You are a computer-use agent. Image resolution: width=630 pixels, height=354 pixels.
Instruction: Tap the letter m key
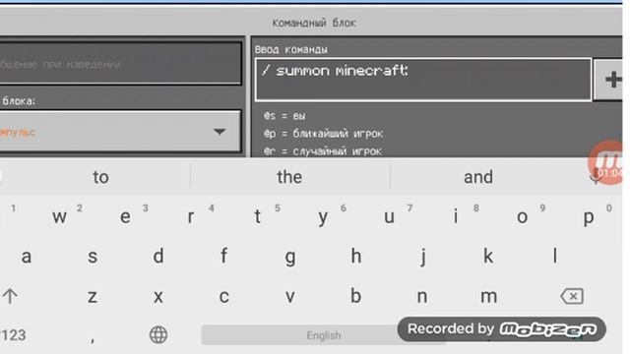click(x=488, y=297)
